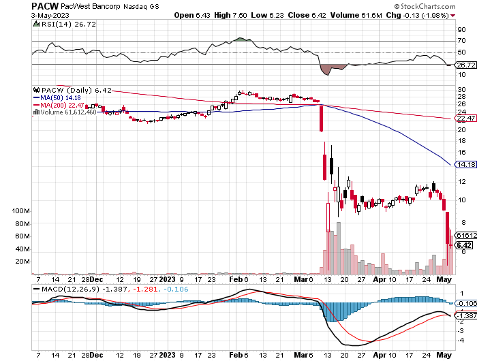477x361 pixels.
Task: Select the PACW ticker symbol title
Action: coord(45,5)
